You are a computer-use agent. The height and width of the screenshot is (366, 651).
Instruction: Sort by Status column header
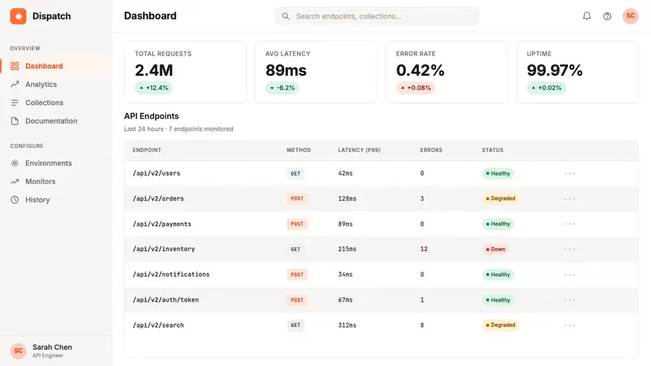(492, 150)
